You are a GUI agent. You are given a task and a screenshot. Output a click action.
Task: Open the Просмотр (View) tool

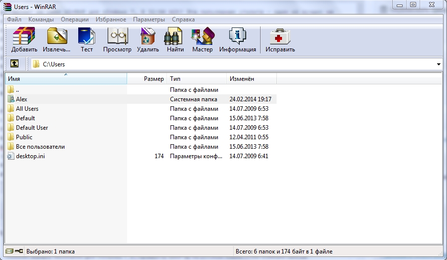click(x=117, y=35)
